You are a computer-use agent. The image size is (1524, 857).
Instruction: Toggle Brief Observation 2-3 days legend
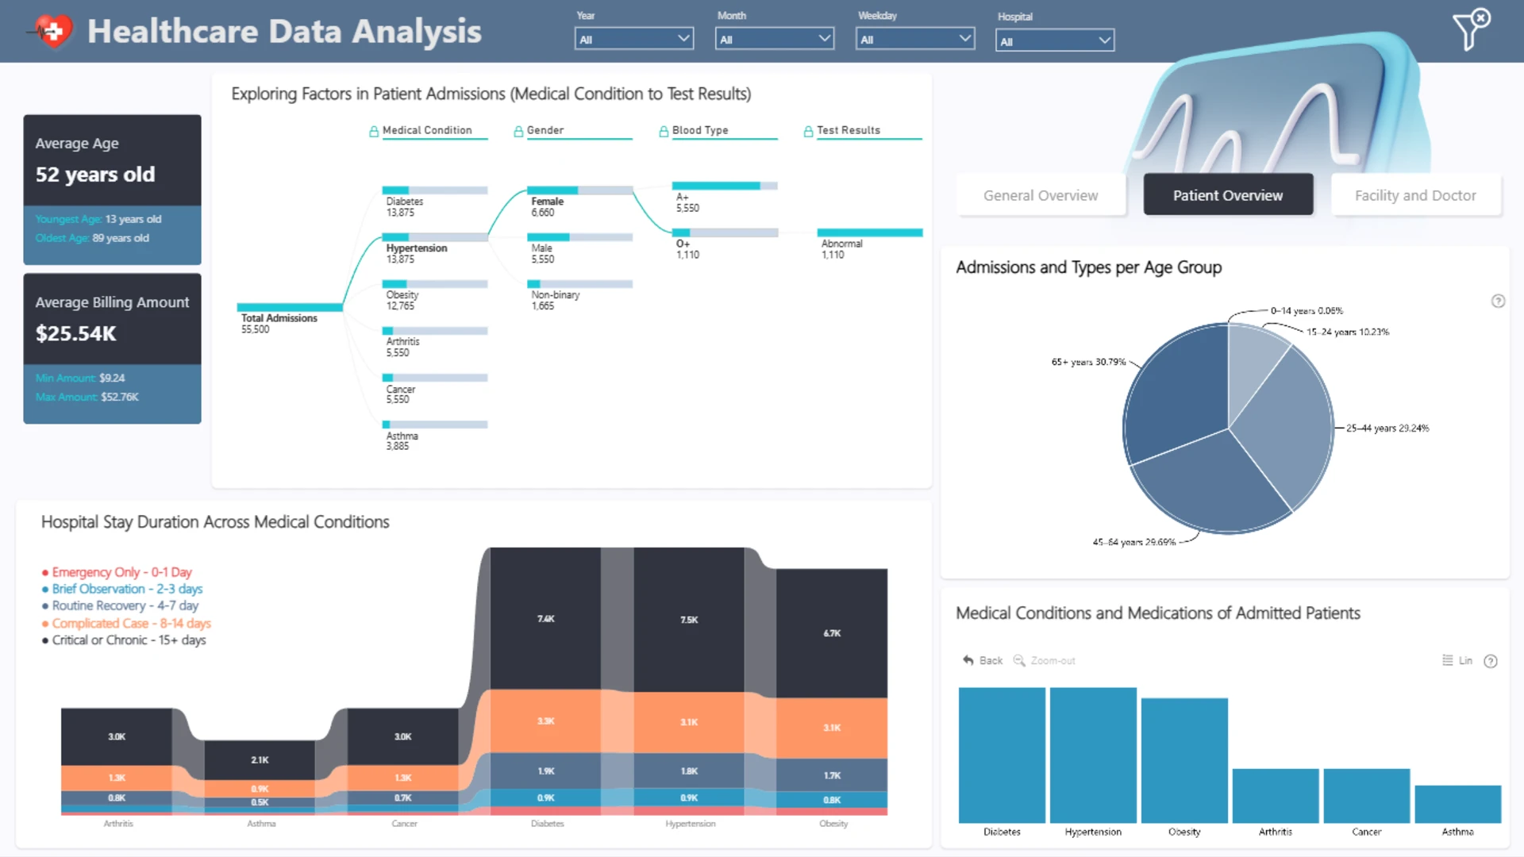click(122, 589)
